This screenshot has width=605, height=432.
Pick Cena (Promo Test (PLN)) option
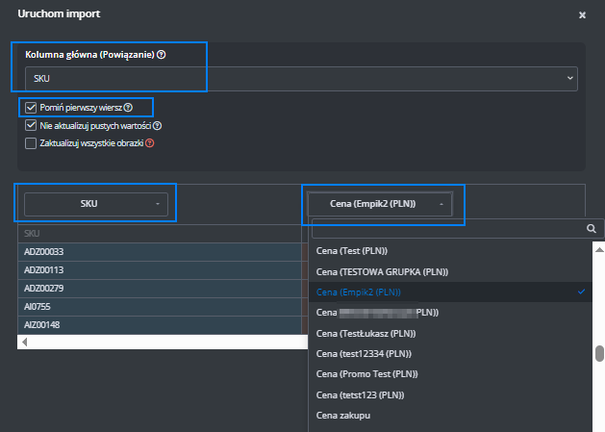click(x=368, y=374)
